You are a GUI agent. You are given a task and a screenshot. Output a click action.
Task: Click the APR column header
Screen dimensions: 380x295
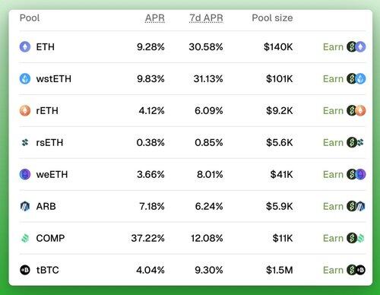coord(155,18)
